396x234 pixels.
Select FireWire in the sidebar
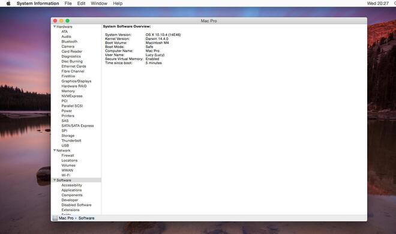(x=68, y=76)
